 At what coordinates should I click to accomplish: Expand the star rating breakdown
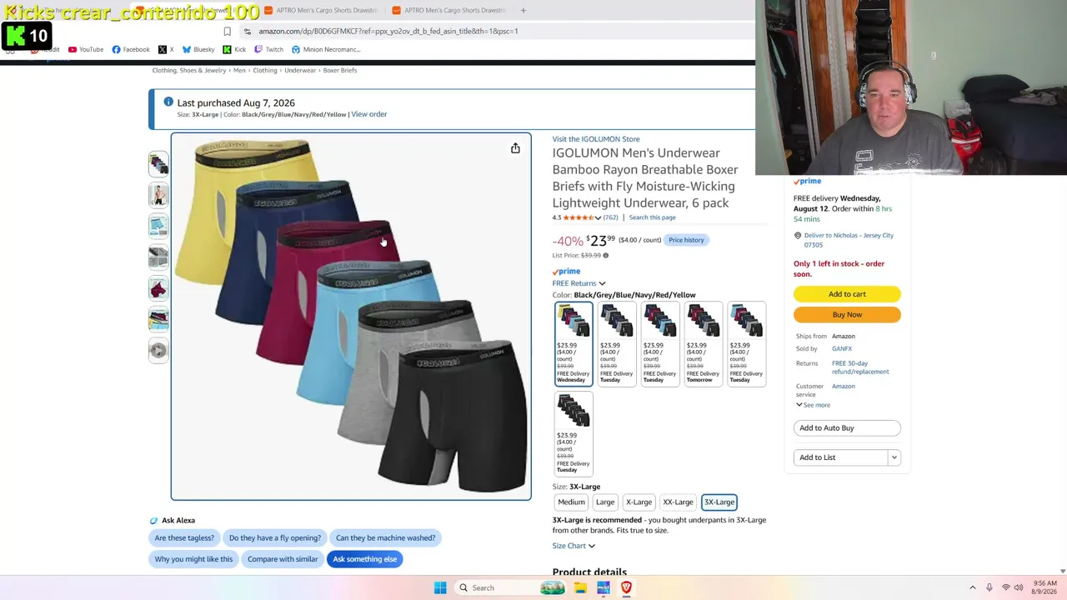(598, 218)
